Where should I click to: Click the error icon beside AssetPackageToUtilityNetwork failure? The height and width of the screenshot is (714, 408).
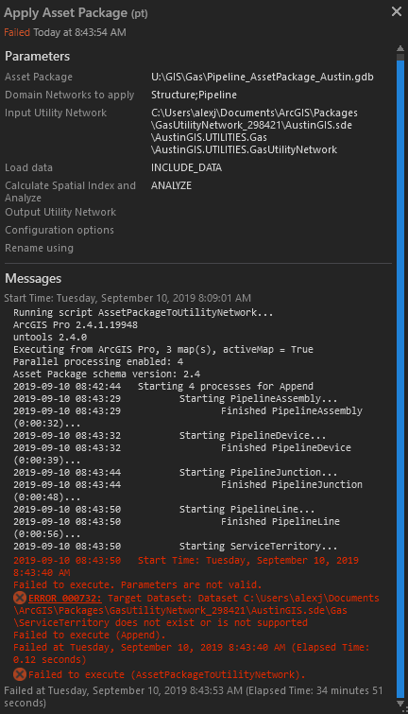point(20,674)
